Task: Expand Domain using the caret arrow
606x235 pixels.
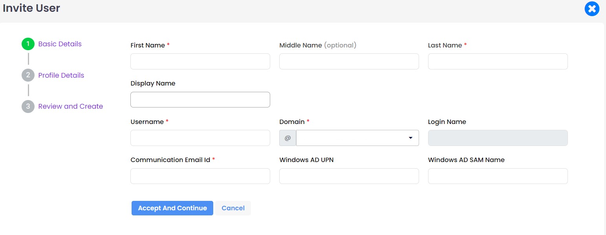Action: point(410,138)
